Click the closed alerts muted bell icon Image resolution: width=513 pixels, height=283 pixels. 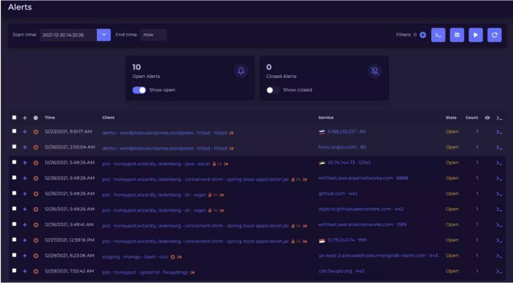point(375,71)
